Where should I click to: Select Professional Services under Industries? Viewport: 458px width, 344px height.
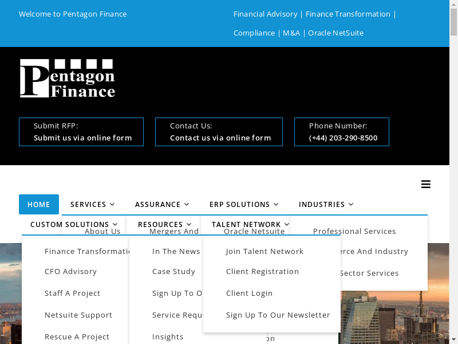click(354, 232)
